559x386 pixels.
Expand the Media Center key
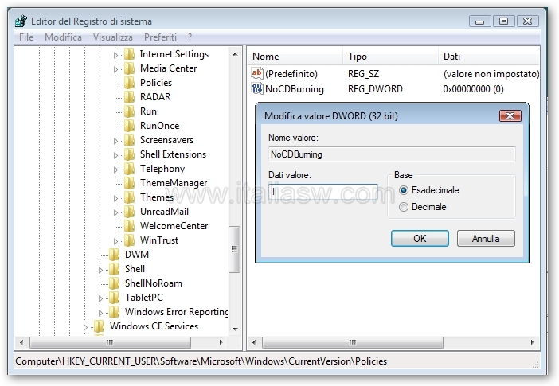coord(115,69)
